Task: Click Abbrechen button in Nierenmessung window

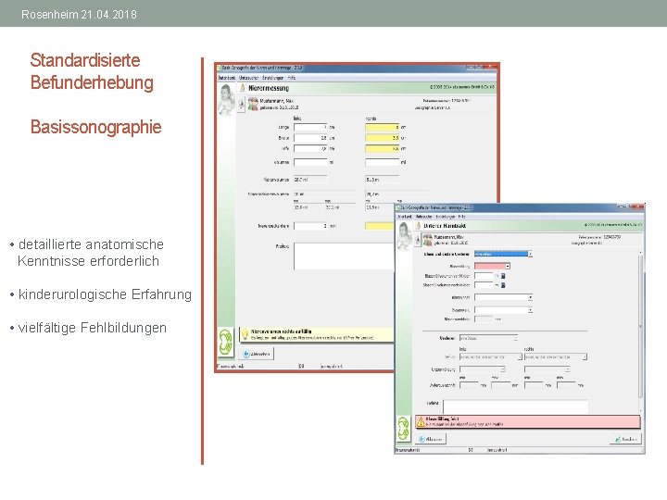Action: pyautogui.click(x=258, y=354)
